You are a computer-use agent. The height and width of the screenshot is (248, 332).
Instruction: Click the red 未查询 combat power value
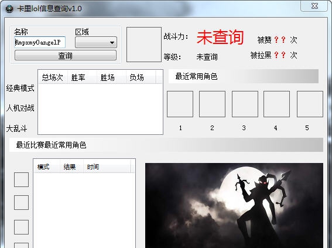[220, 38]
